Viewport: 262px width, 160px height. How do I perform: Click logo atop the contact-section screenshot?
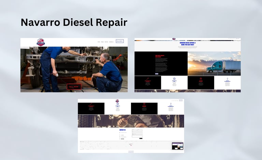pyautogui.click(x=117, y=101)
